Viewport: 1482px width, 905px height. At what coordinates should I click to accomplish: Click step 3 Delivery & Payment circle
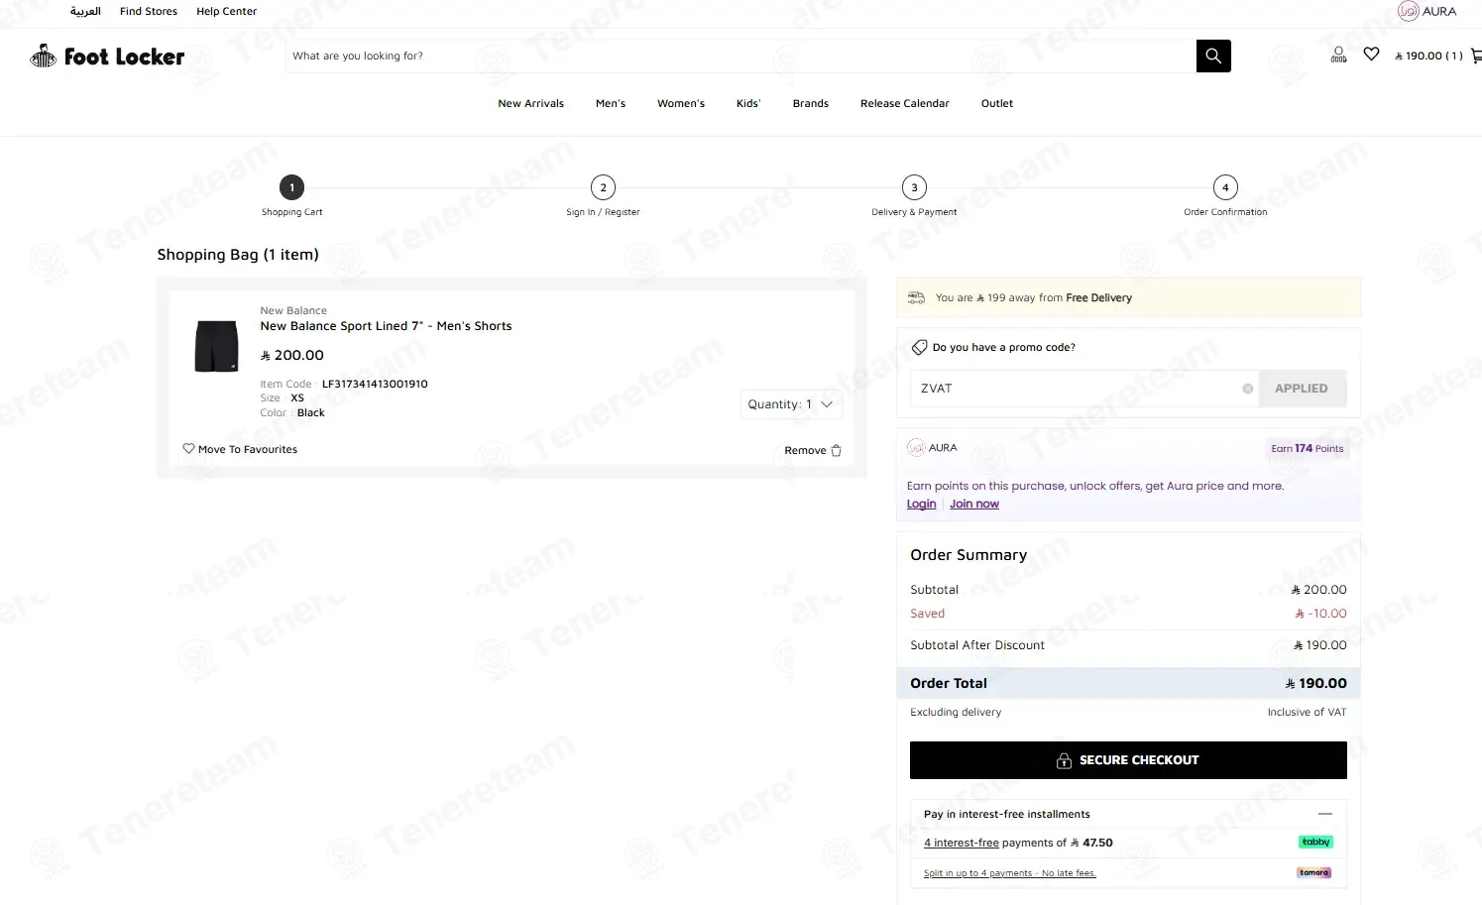[x=914, y=187]
